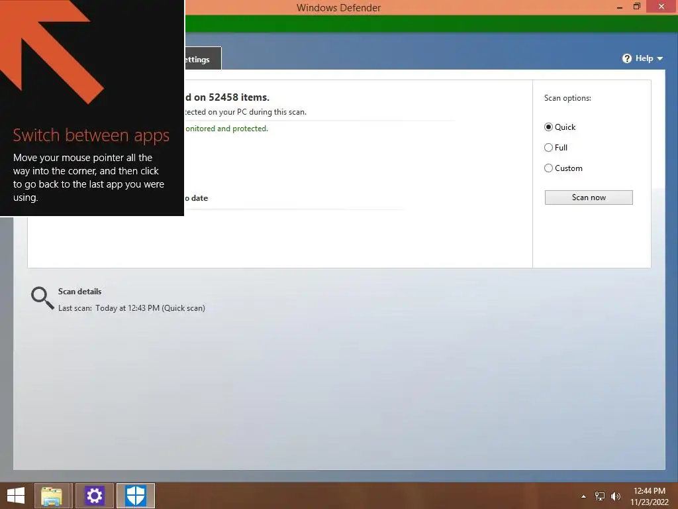Open File Explorer from the taskbar
The height and width of the screenshot is (509, 678).
click(x=52, y=496)
